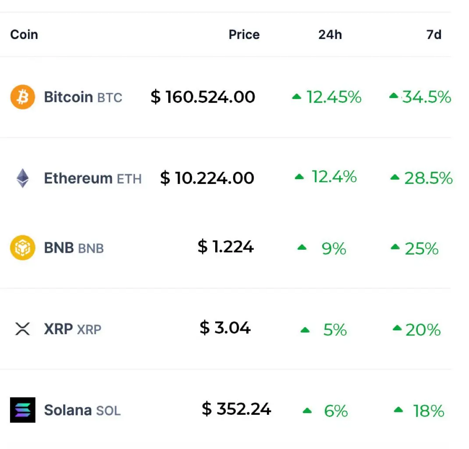Screen dimensions: 469x449
Task: Click Bitcoin's green 24h up arrow
Action: pyautogui.click(x=297, y=97)
